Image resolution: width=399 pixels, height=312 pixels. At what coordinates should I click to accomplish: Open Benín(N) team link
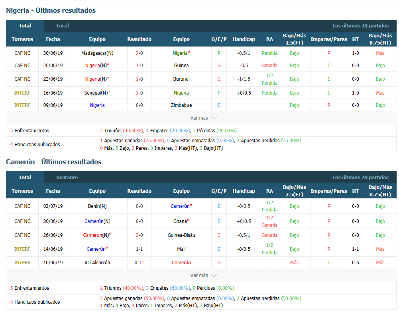click(x=97, y=206)
